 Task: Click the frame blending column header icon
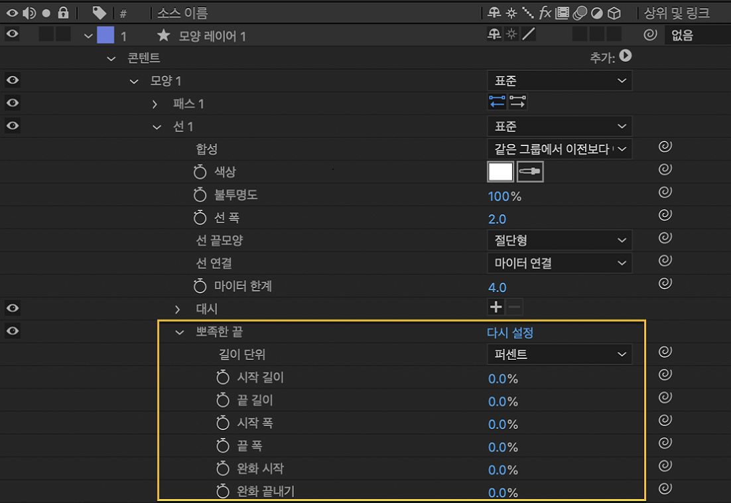(564, 13)
